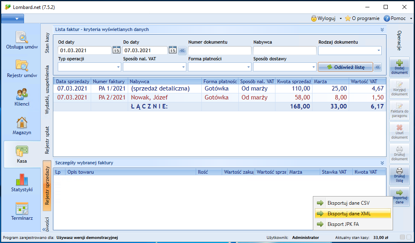
Task: Click Odśwież listę button
Action: (345, 67)
